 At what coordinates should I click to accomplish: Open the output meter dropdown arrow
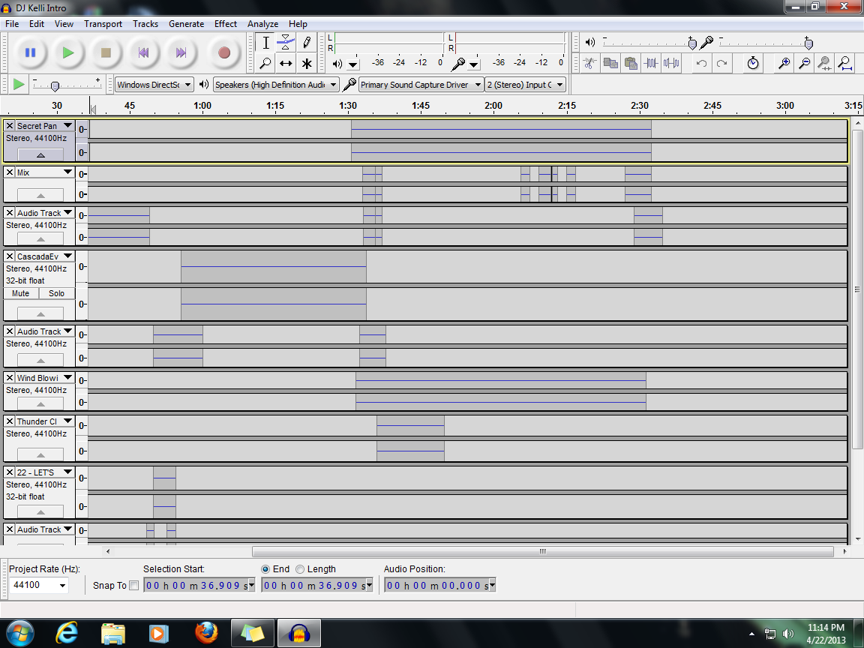click(x=353, y=64)
